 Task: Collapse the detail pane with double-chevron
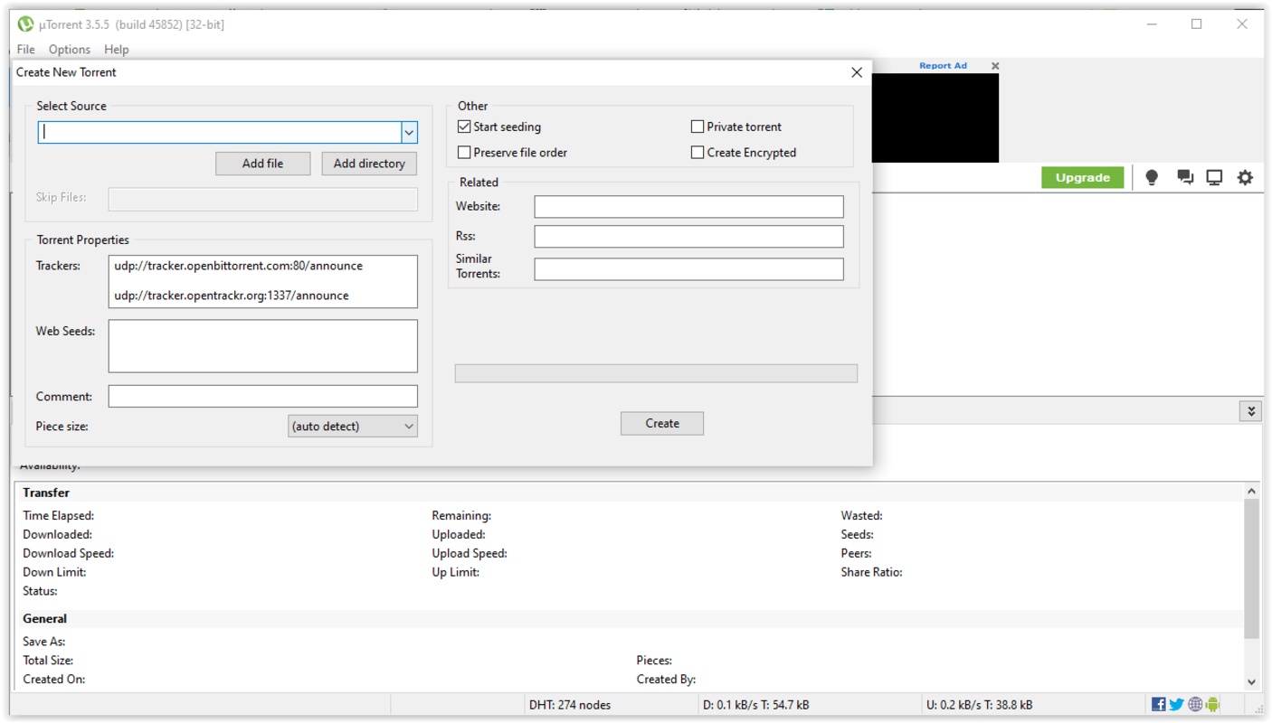1250,411
